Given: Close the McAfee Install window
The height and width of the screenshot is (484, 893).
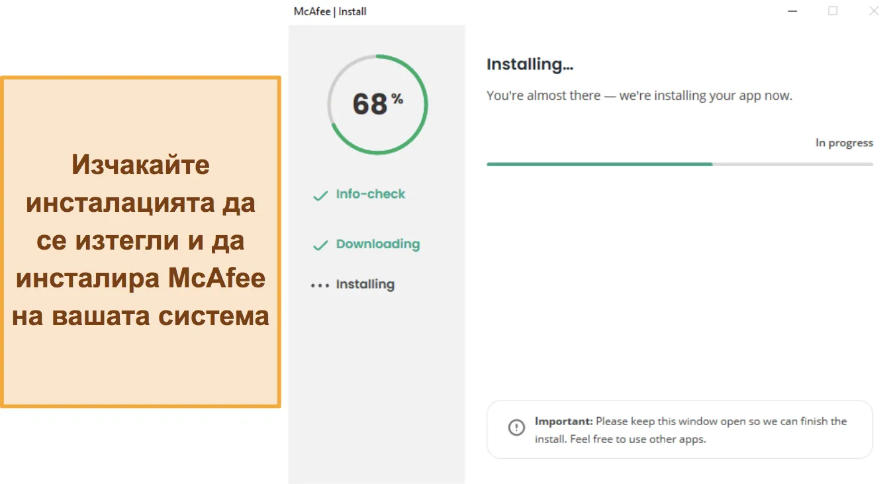Looking at the screenshot, I should (x=874, y=11).
